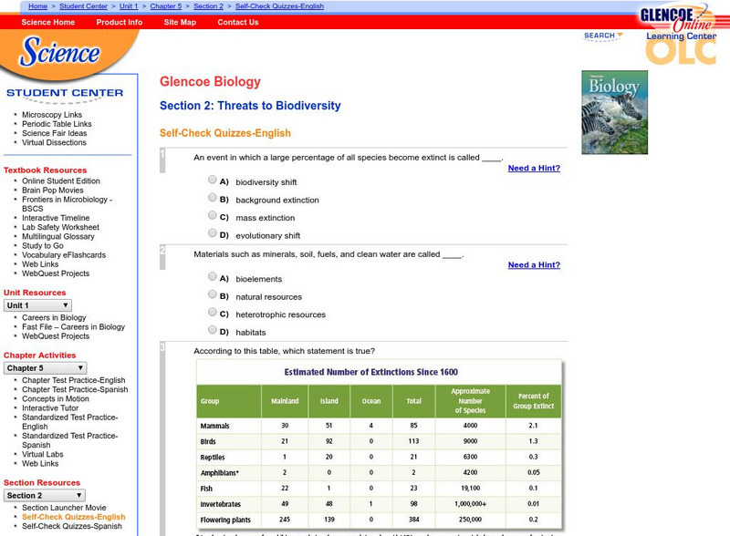Viewport: 730px width, 536px height.
Task: Open Microscopy Links
Action: tap(52, 115)
